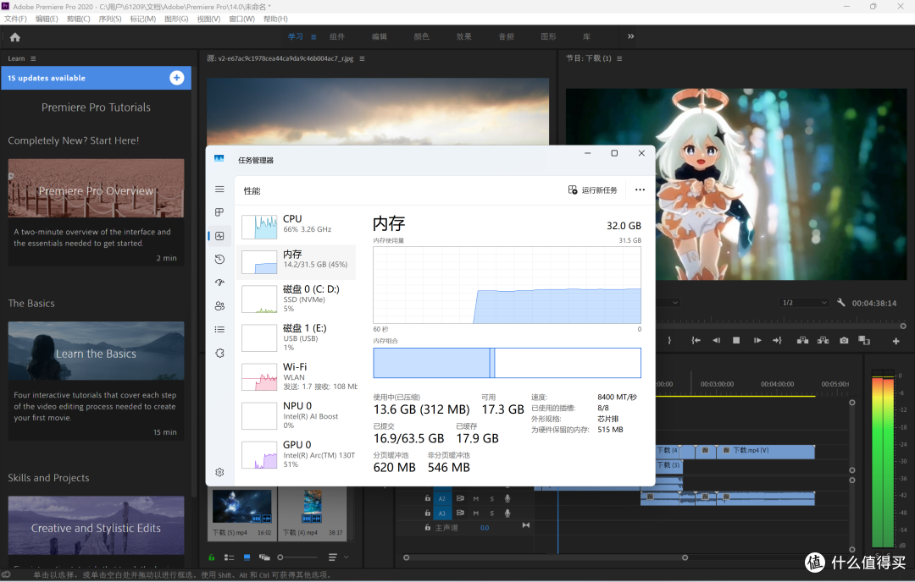Toggle sync lock on track A3
The image size is (915, 582).
[460, 513]
